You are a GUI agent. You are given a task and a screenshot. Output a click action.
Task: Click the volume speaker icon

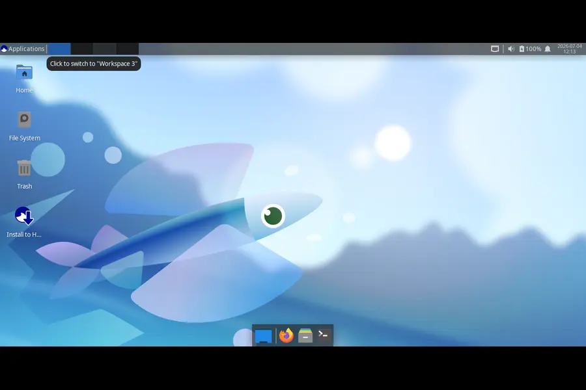[511, 49]
